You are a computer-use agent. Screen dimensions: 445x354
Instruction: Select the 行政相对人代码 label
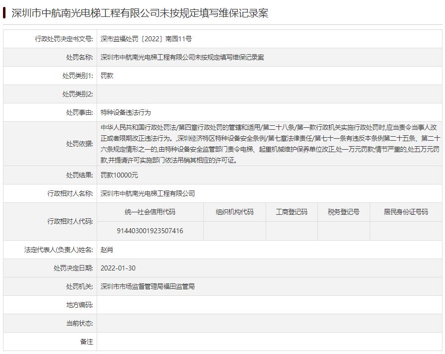pyautogui.click(x=70, y=221)
